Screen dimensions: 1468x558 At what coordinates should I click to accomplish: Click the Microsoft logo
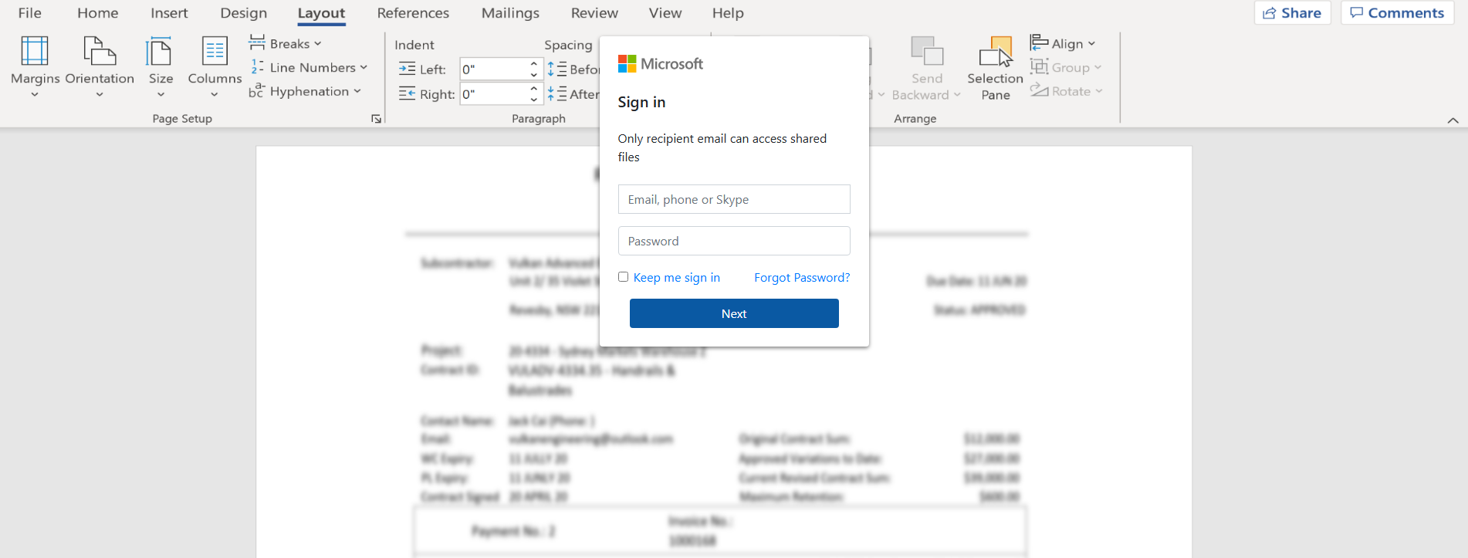(661, 63)
